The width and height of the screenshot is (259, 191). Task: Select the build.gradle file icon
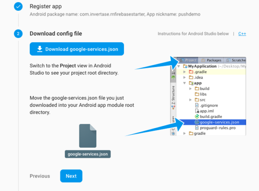(x=197, y=117)
